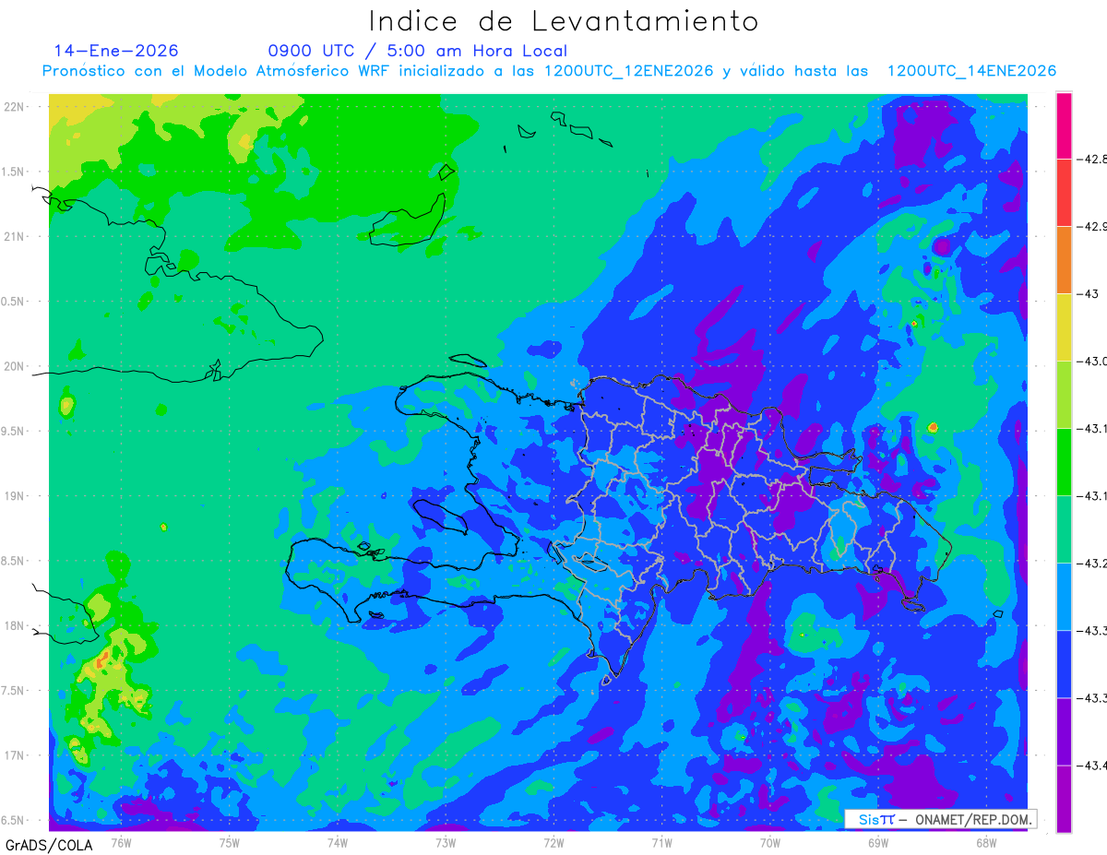The image size is (1107, 855).
Task: Click the '75W' longitude label
Action: [230, 842]
